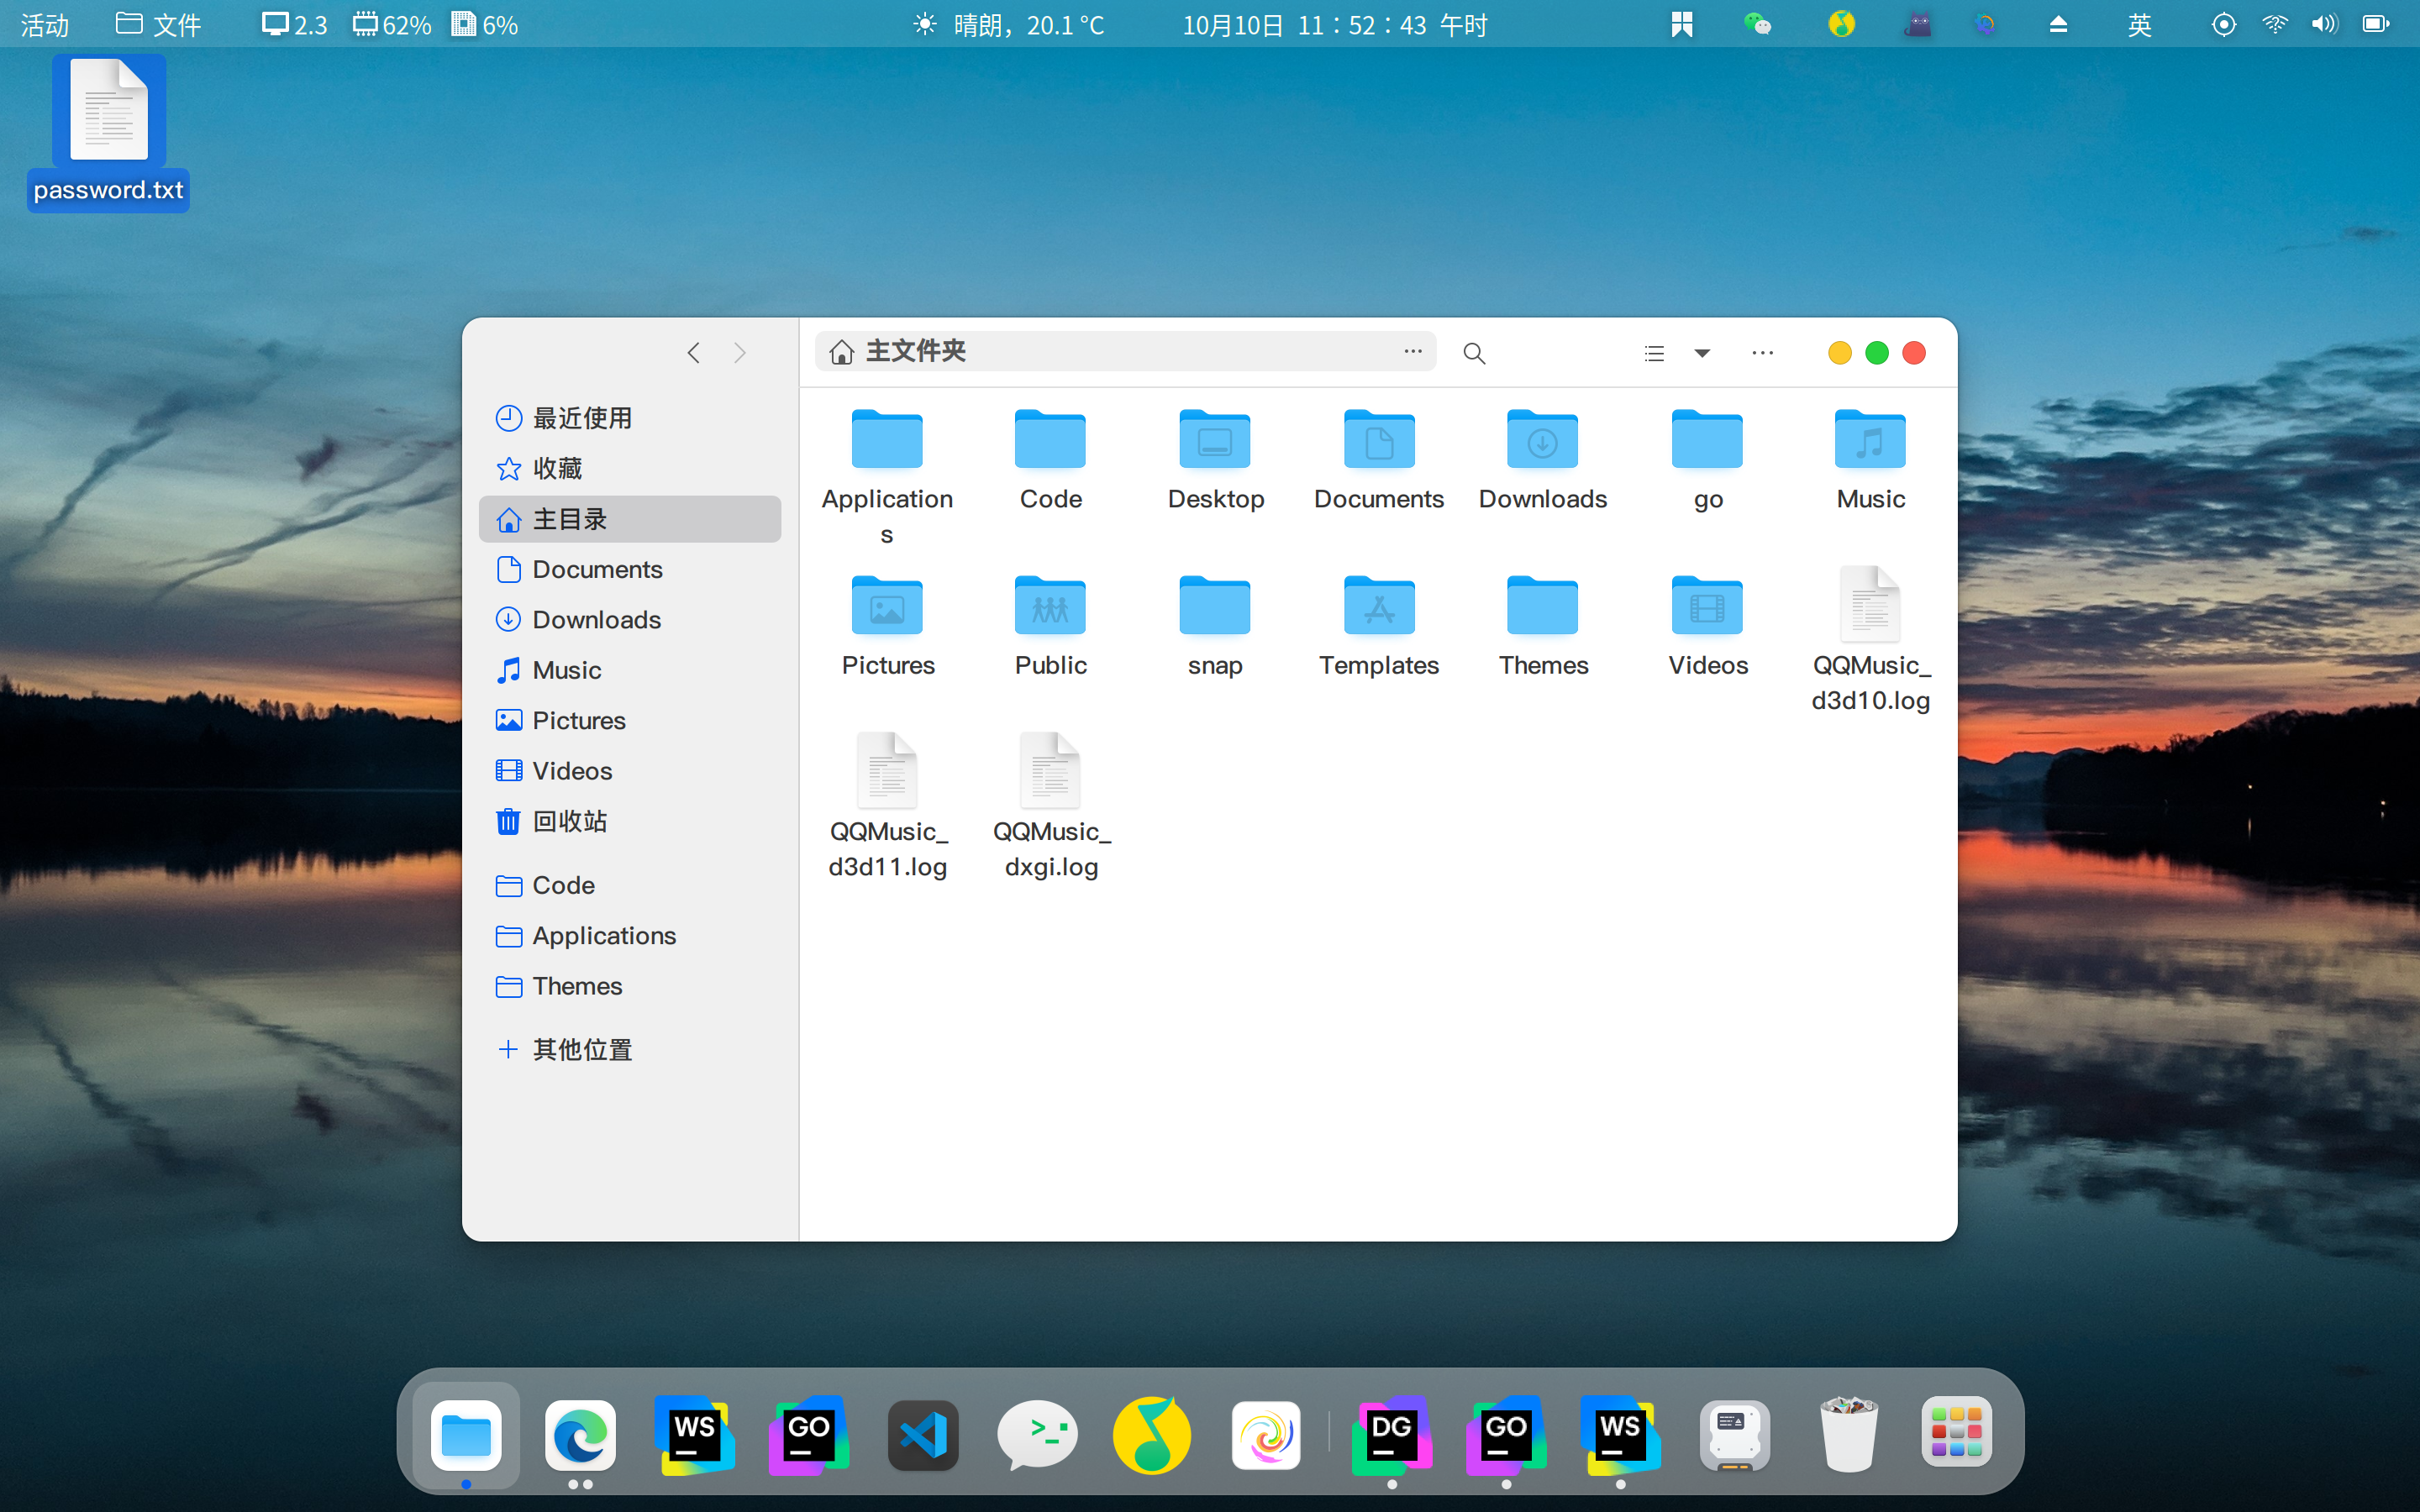Open the file manager's three-dot main menu
The image size is (2420, 1512).
tap(1762, 353)
